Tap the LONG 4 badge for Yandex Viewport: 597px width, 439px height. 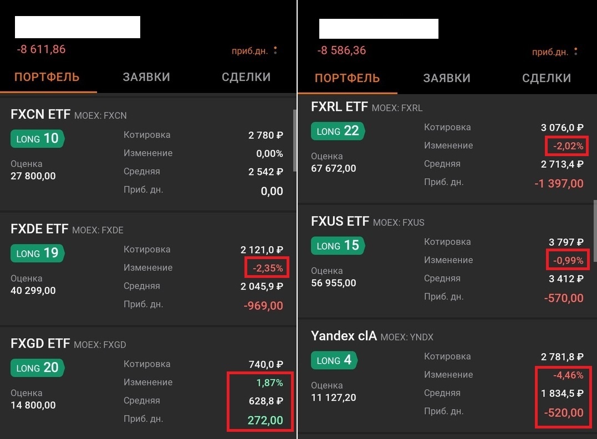334,360
